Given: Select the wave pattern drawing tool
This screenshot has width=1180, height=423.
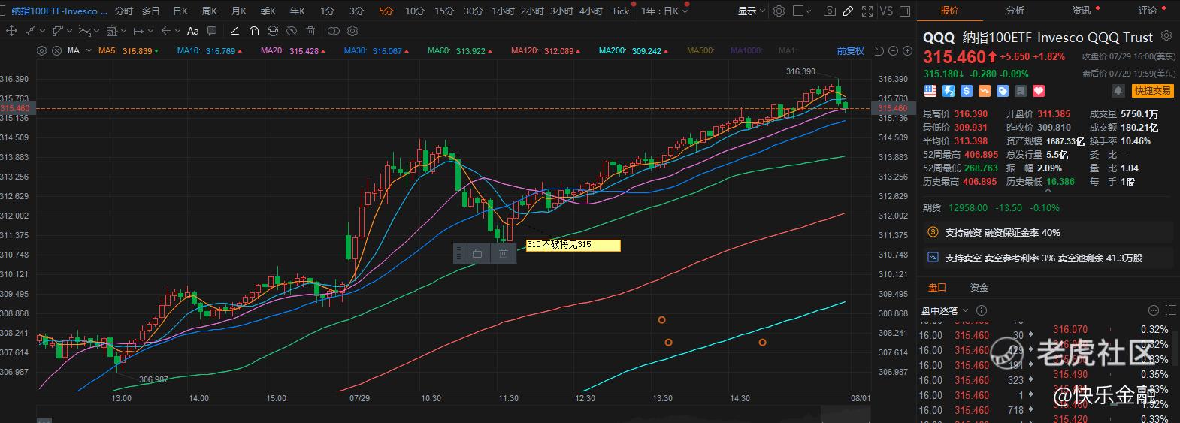Looking at the screenshot, I should [85, 31].
